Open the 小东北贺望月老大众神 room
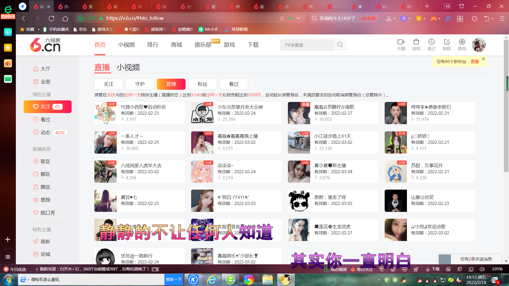The width and height of the screenshot is (509, 286). pyautogui.click(x=236, y=113)
